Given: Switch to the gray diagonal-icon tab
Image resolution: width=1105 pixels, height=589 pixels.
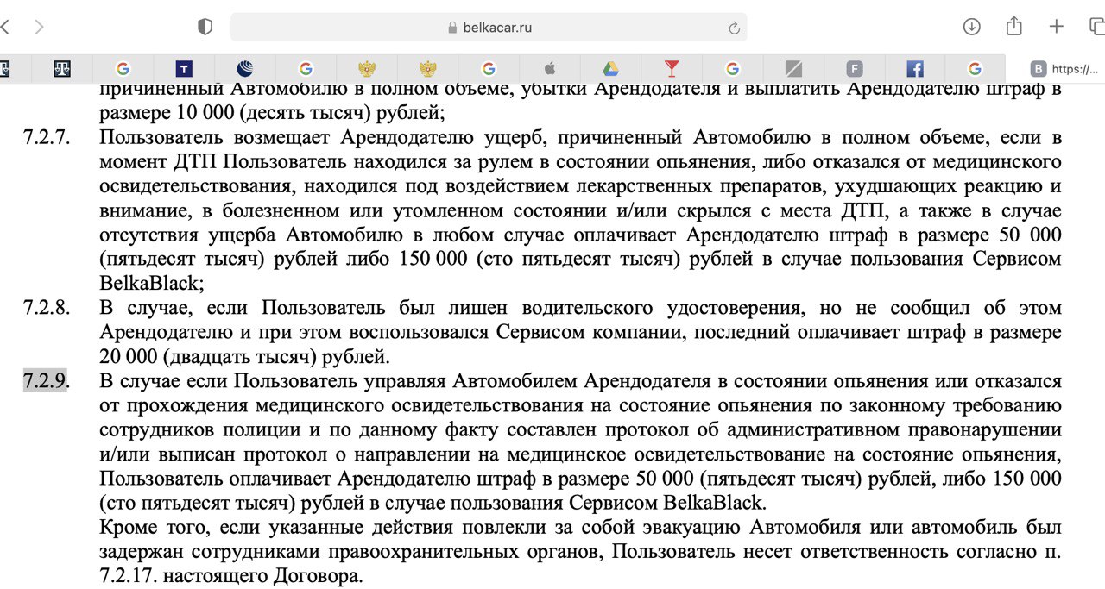Looking at the screenshot, I should pos(794,69).
